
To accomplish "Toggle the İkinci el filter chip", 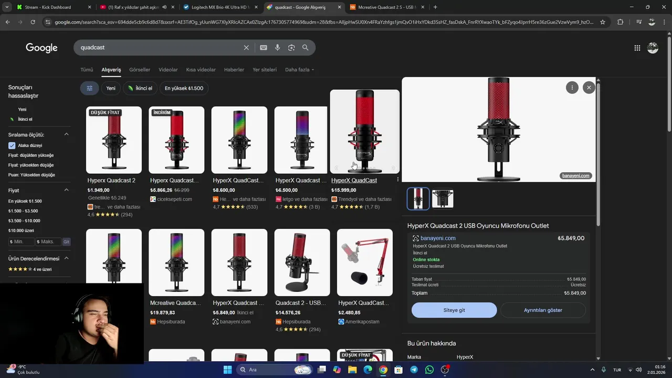I will pyautogui.click(x=140, y=88).
